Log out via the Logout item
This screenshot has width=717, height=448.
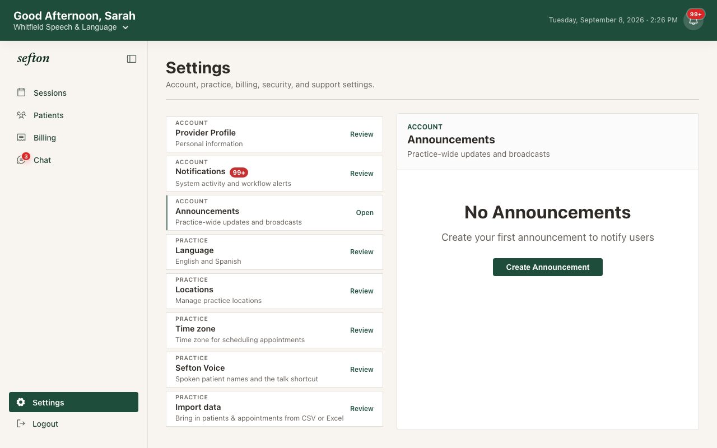[x=73, y=424]
